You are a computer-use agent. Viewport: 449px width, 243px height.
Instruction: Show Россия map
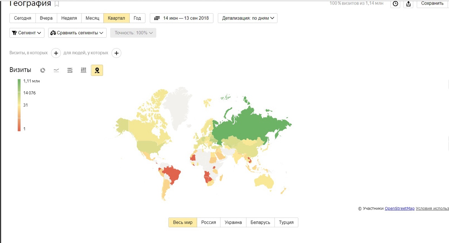pyautogui.click(x=209, y=222)
